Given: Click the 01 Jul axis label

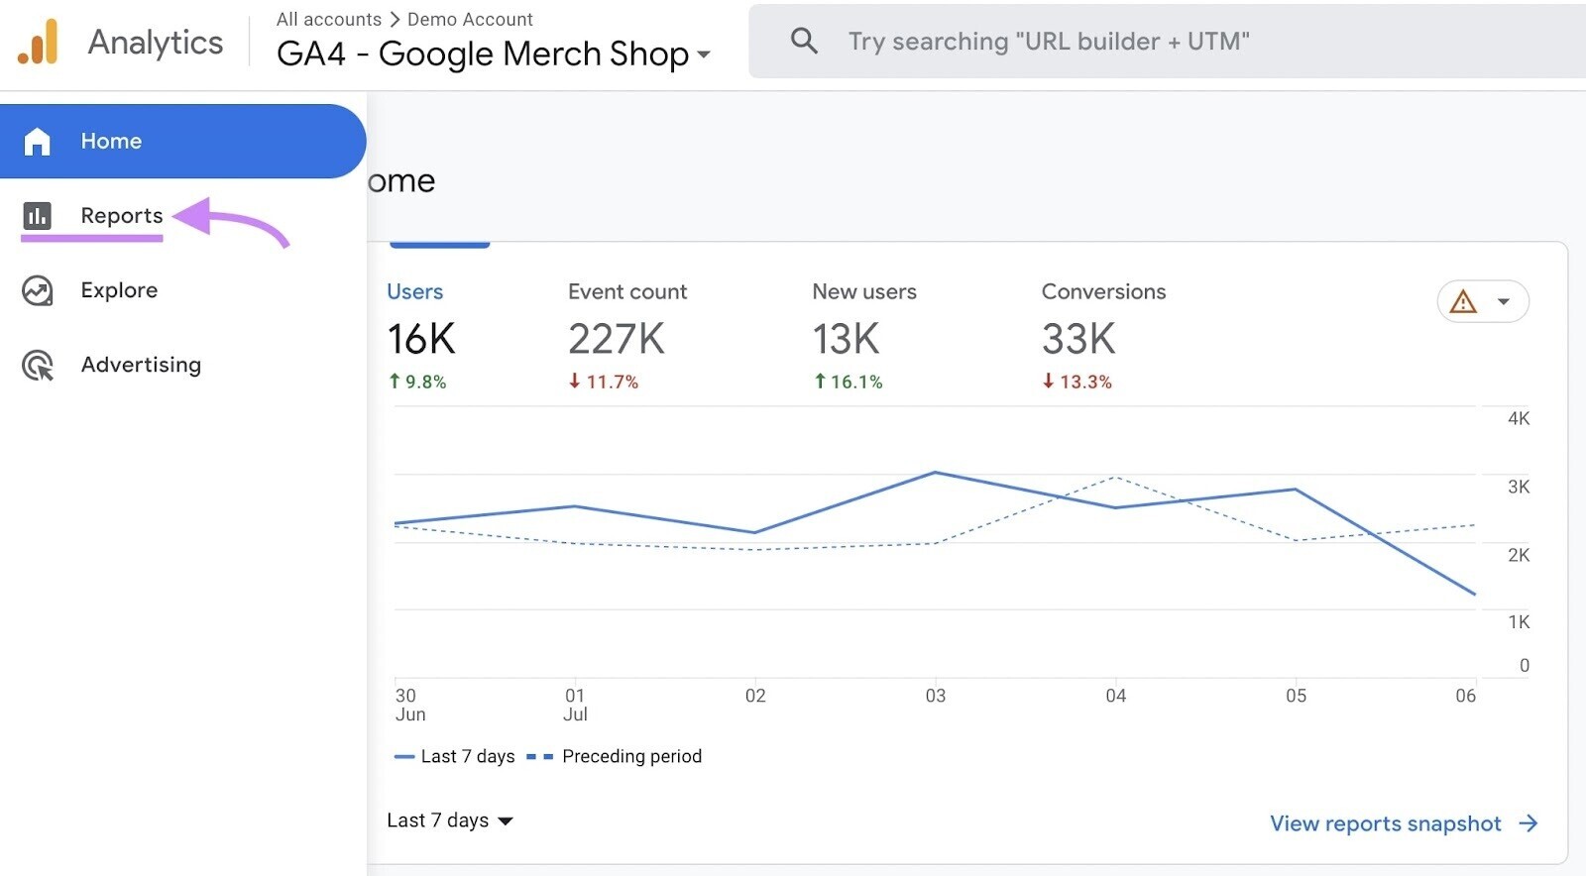Looking at the screenshot, I should 575,705.
